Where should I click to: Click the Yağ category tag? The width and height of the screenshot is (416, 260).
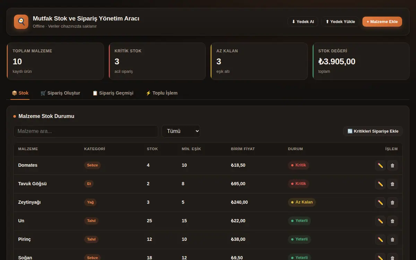click(x=90, y=202)
